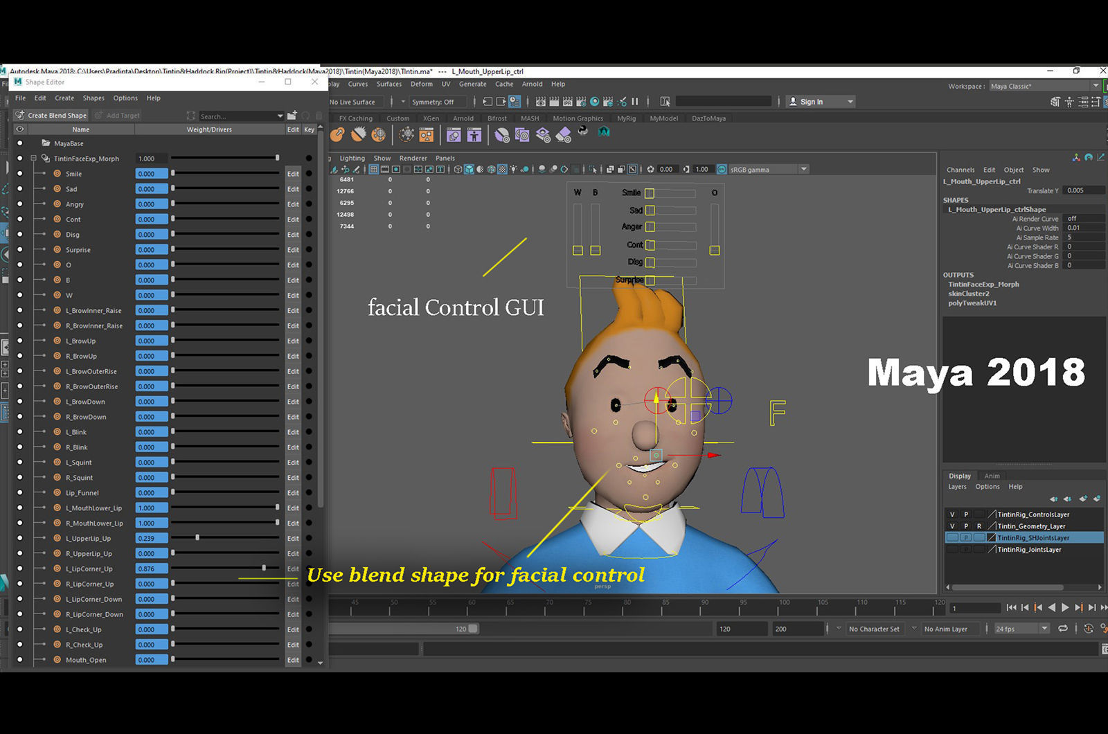Open the Deform menu
Viewport: 1108px width, 734px height.
coord(421,84)
